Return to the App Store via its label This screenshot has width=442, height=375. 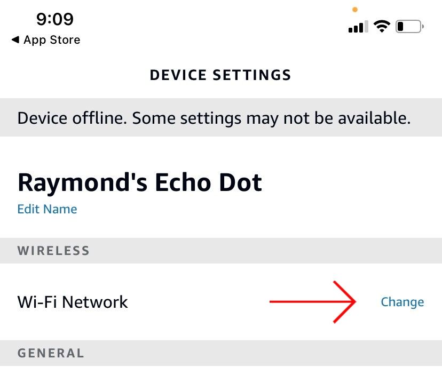click(x=52, y=40)
